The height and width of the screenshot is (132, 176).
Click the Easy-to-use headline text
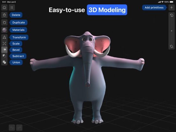pos(67,10)
